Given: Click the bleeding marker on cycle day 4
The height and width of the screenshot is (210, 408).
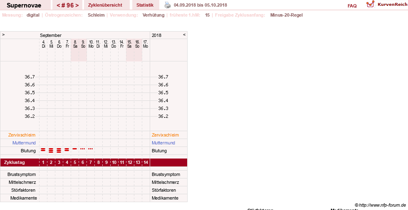Looking at the screenshot, I should coord(67,149).
